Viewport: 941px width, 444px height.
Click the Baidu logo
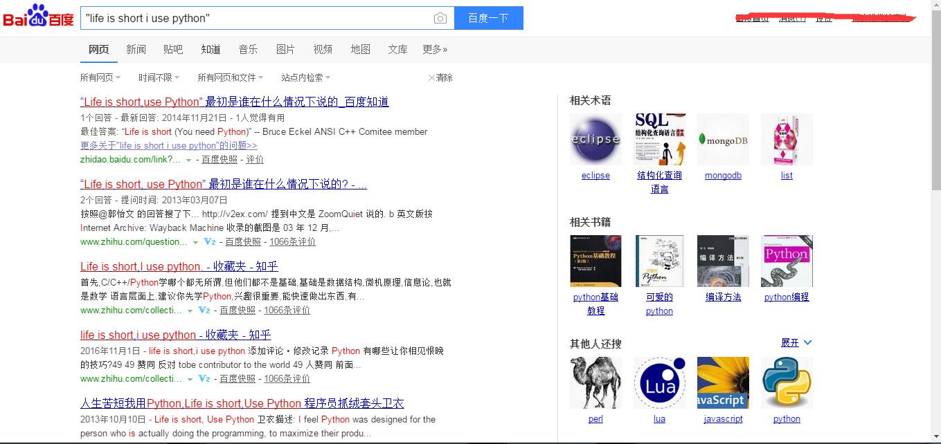(39, 17)
